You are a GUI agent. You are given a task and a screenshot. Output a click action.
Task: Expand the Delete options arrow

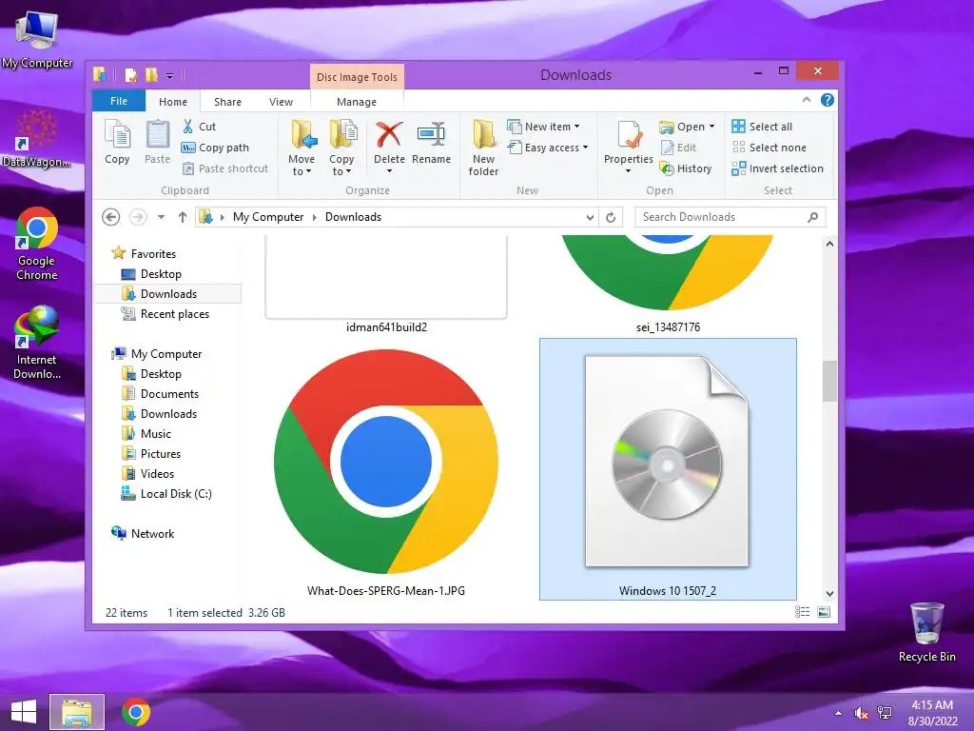389,171
